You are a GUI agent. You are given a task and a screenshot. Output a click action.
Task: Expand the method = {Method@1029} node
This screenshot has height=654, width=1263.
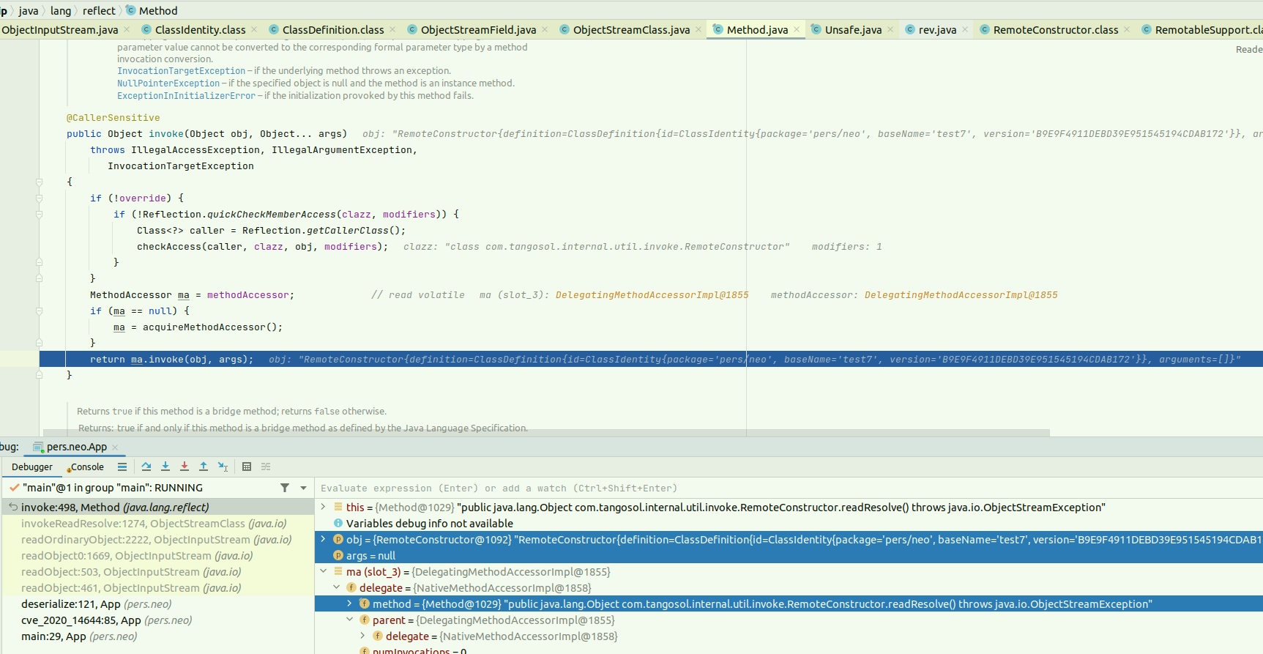[349, 603]
